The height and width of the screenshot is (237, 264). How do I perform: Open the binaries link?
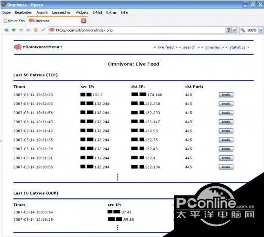(213, 47)
